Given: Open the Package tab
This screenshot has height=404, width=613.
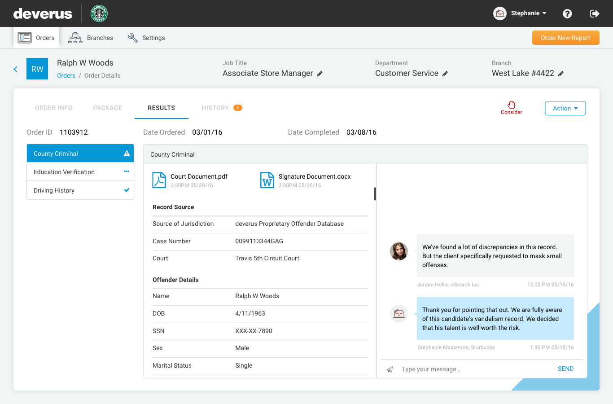Looking at the screenshot, I should [107, 108].
